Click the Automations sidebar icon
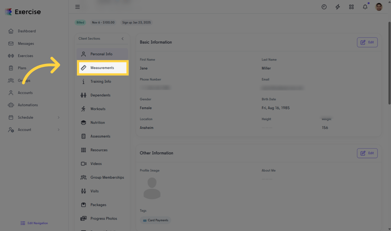This screenshot has width=391, height=231. pos(11,105)
